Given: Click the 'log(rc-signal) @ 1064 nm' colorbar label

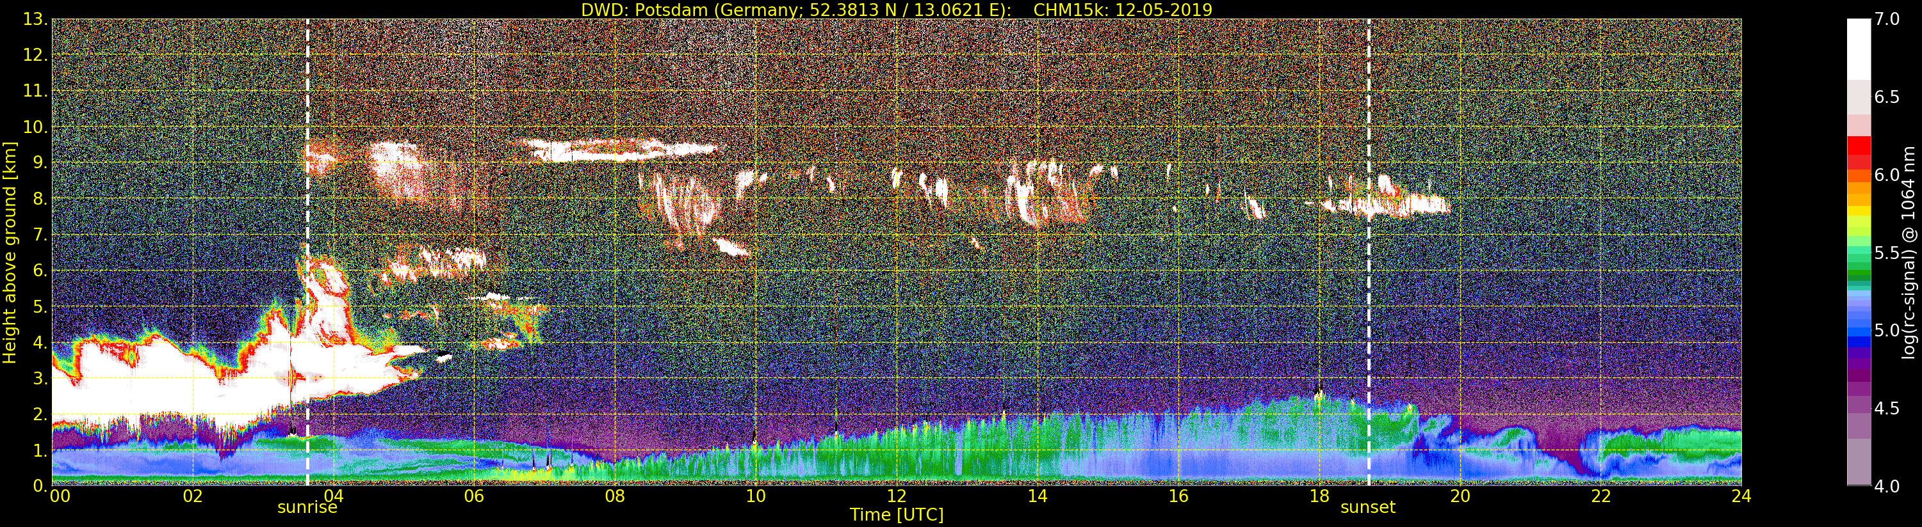Looking at the screenshot, I should pyautogui.click(x=1910, y=253).
